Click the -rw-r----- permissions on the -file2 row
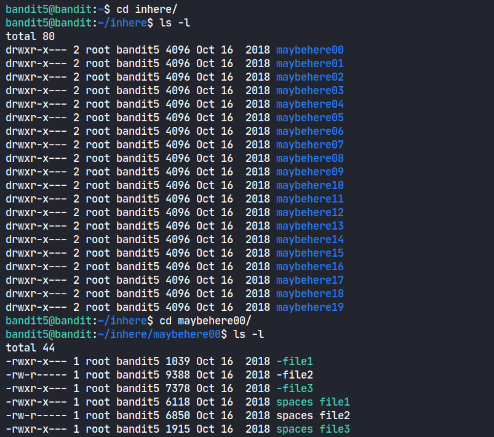The image size is (494, 437). tap(36, 375)
